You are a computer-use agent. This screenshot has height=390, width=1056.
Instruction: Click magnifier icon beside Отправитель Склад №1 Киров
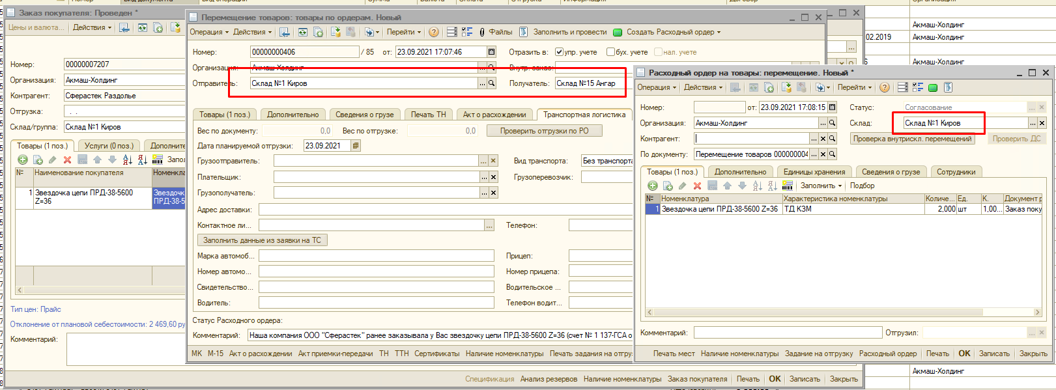pyautogui.click(x=492, y=83)
